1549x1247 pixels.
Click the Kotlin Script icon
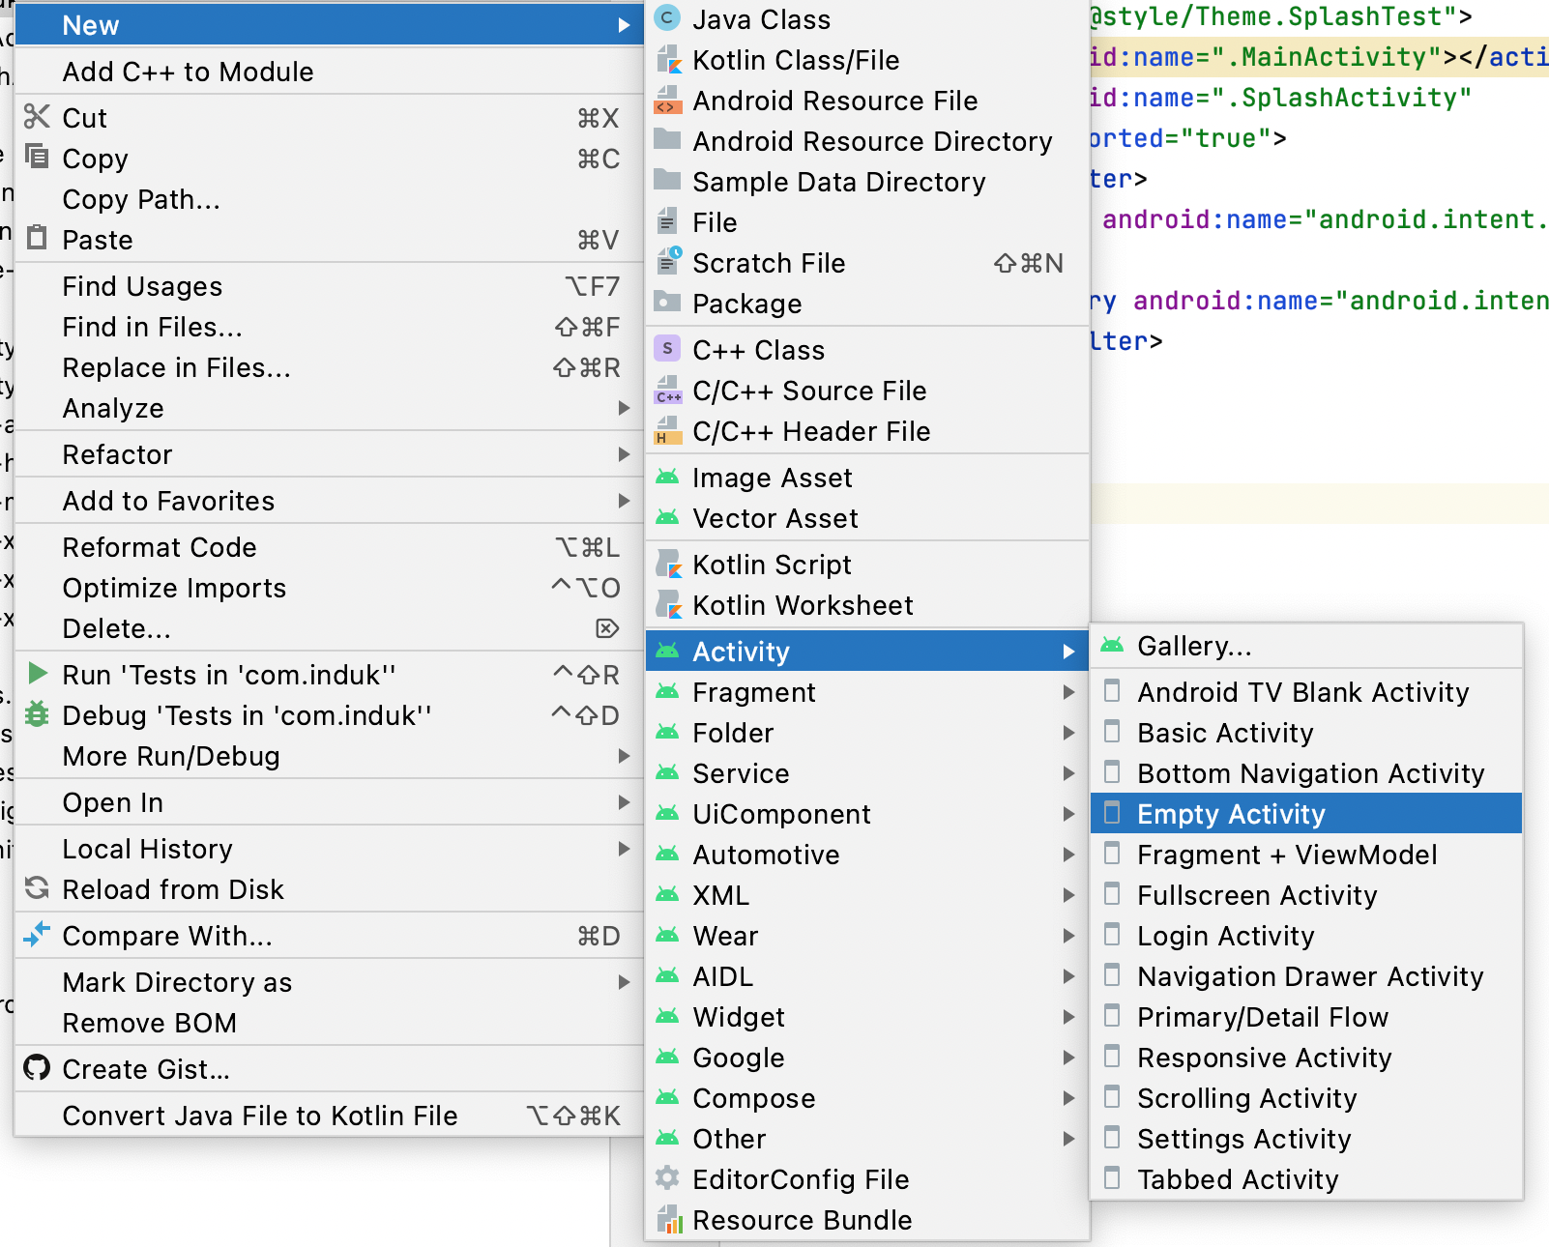667,564
